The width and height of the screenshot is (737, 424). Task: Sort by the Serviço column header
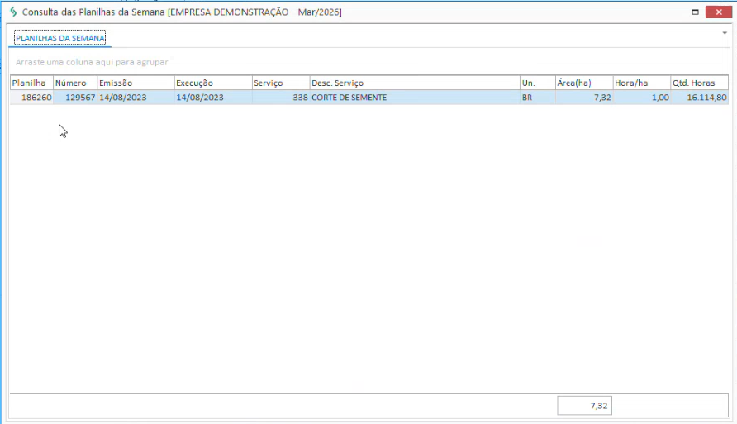point(281,83)
